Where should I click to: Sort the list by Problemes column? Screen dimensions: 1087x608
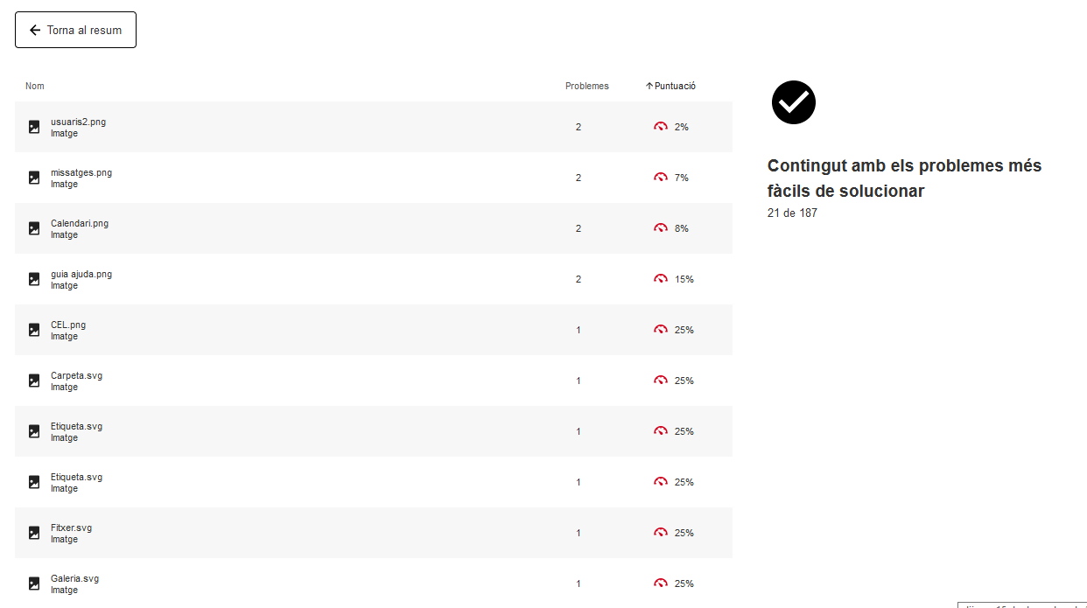pos(586,86)
